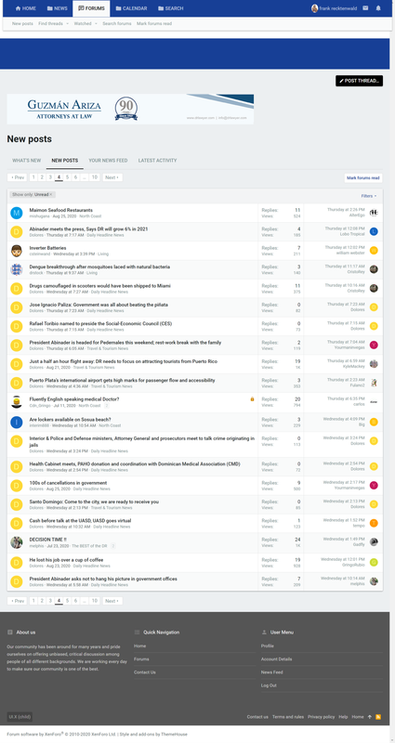Click KyleMackey's avatar in the last-post column
This screenshot has height=743, width=395.
click(374, 364)
